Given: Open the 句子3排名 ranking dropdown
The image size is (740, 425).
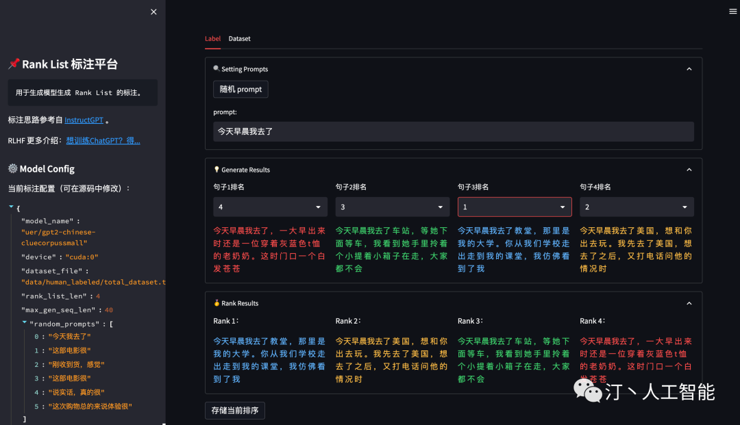Looking at the screenshot, I should click(x=515, y=207).
